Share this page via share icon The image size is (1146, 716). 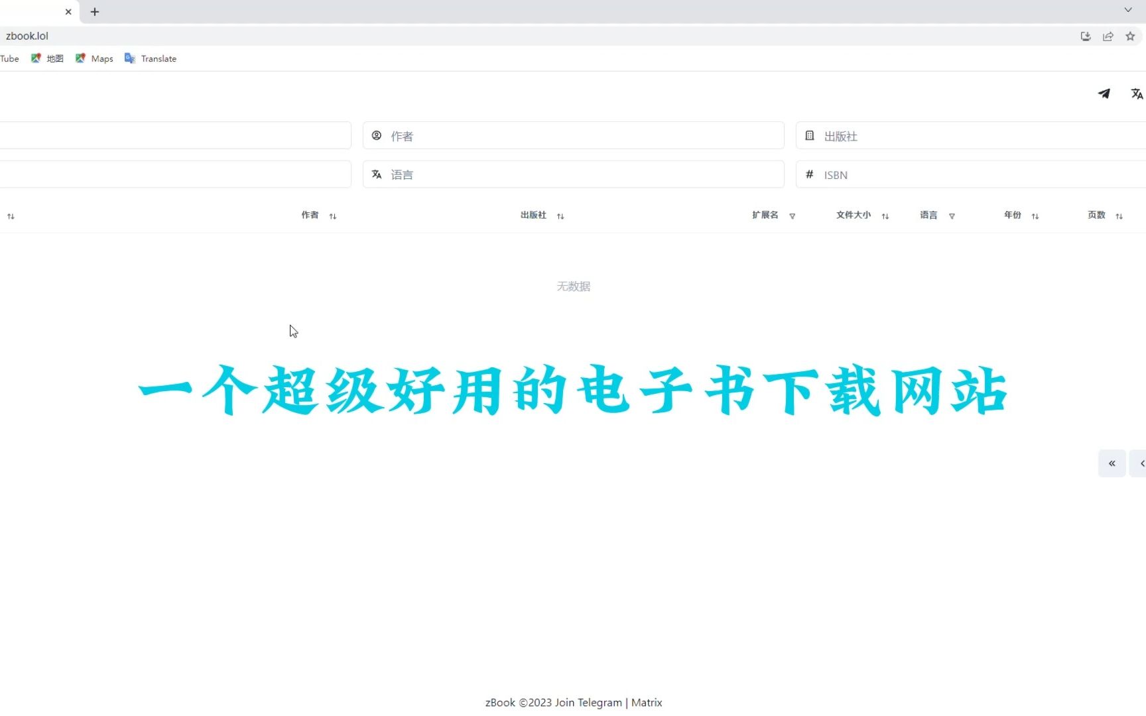[1108, 36]
